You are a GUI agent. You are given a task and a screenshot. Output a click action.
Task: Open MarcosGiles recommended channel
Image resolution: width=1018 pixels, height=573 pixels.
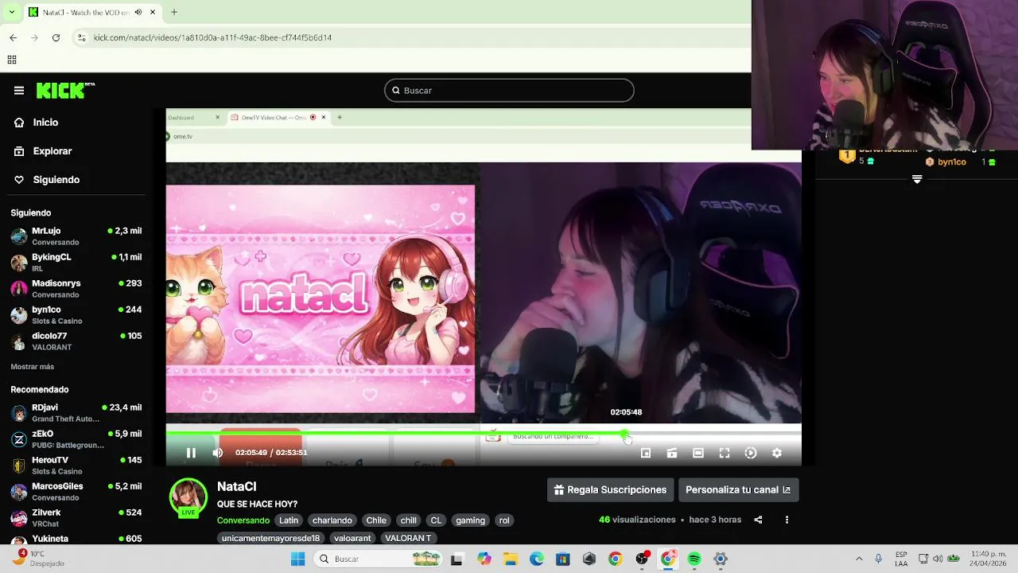point(76,492)
